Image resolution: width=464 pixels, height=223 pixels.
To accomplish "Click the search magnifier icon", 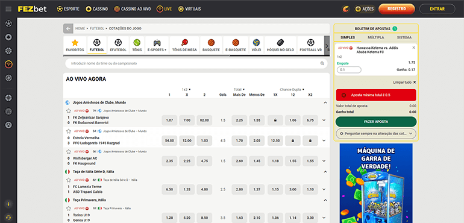I will tap(322, 63).
